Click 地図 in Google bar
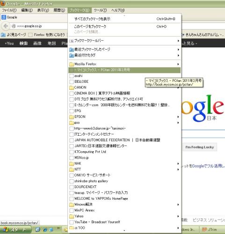This screenshot has width=225, height=234. pos(51,43)
